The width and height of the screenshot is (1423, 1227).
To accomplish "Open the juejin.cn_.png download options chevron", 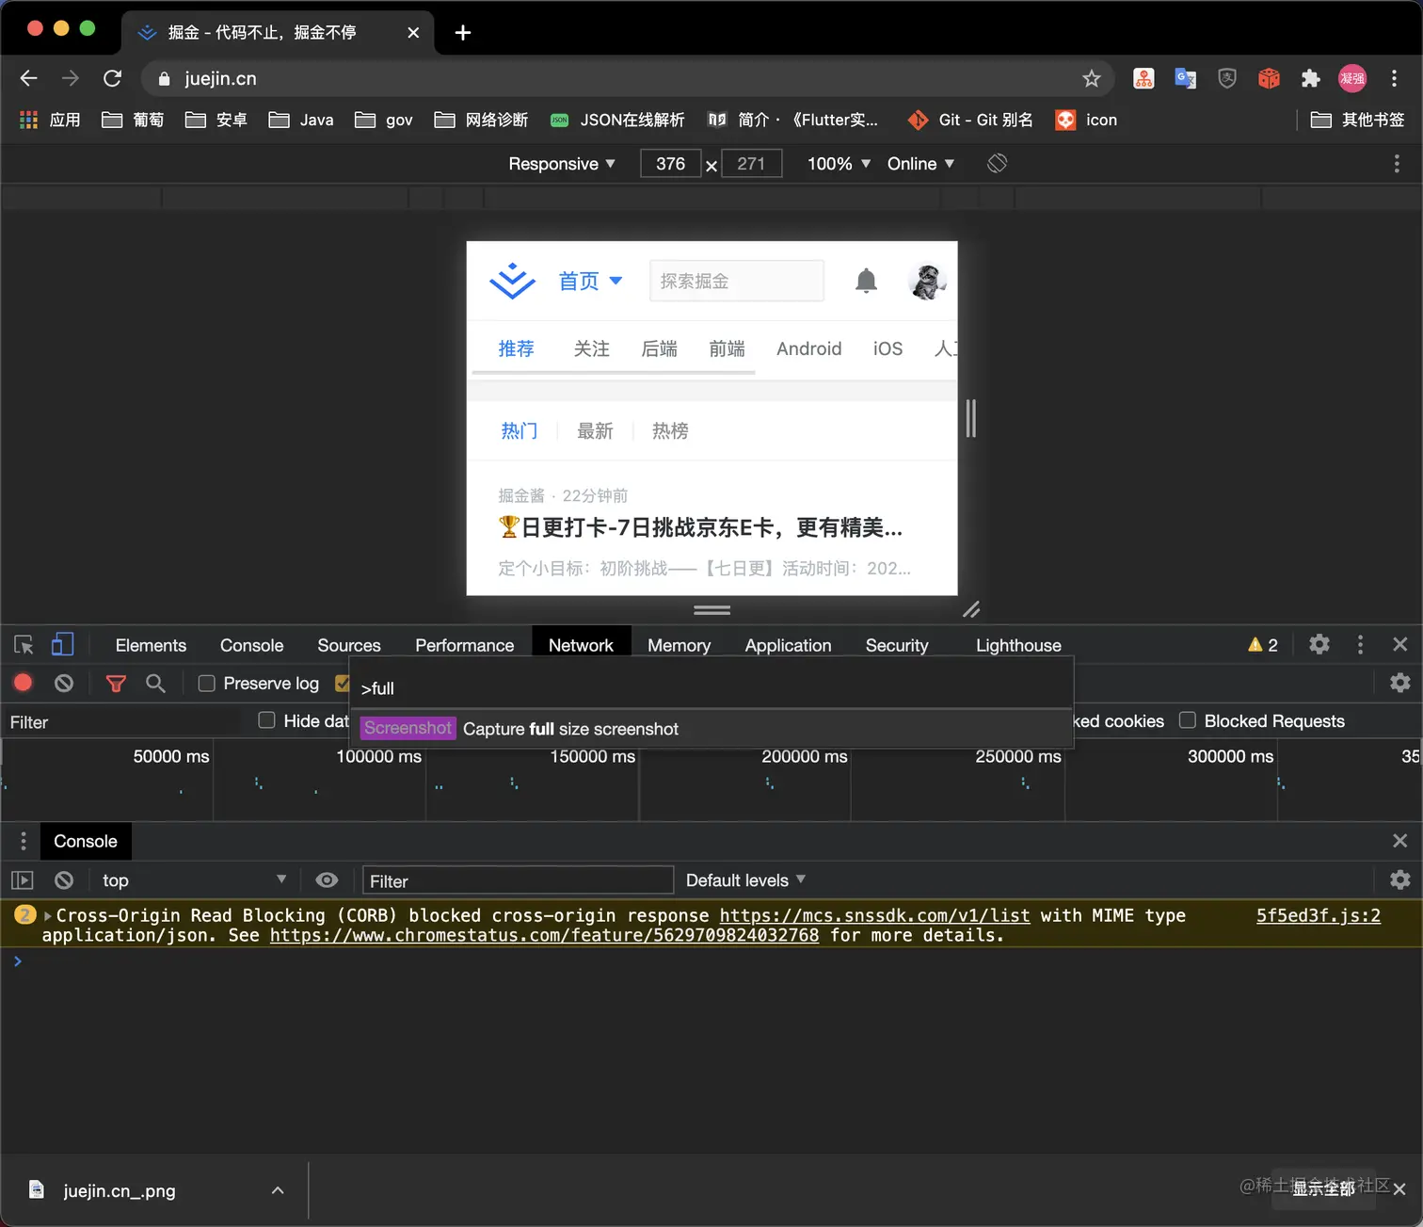I will (x=278, y=1190).
